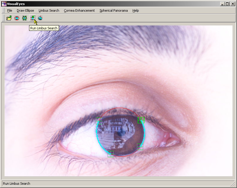Open the Cornea Enhancement menu

click(x=79, y=10)
